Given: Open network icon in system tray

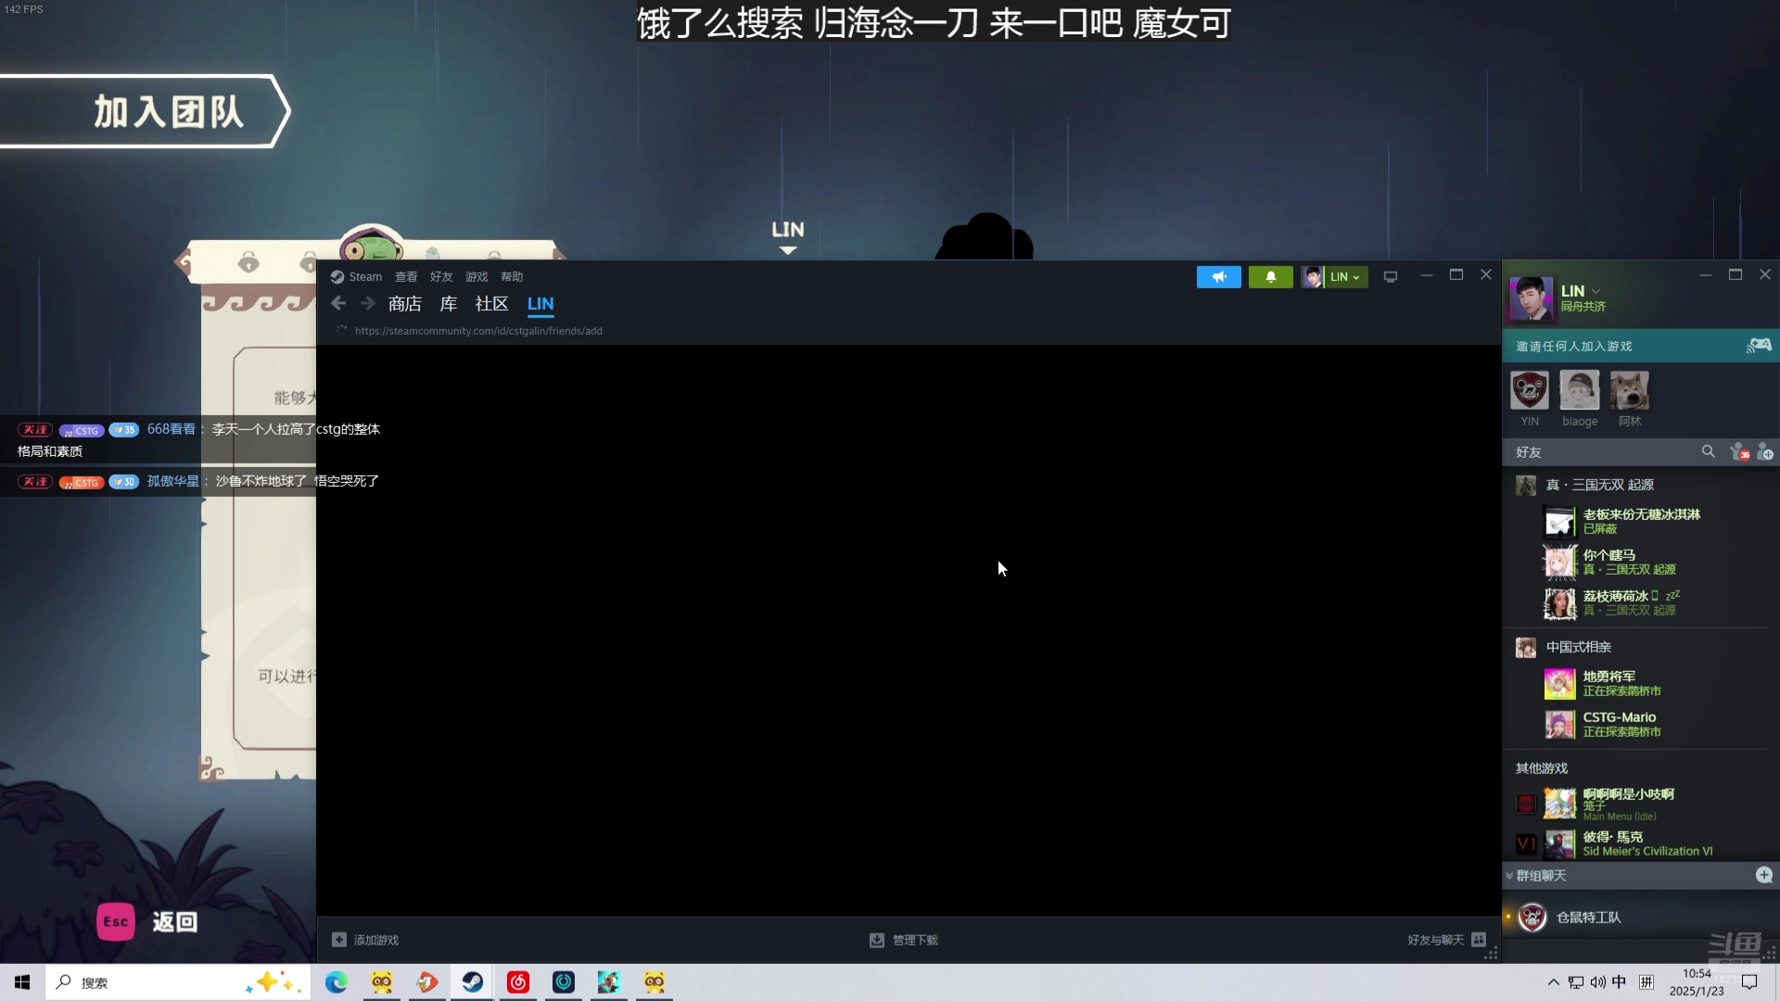Looking at the screenshot, I should tap(1576, 982).
